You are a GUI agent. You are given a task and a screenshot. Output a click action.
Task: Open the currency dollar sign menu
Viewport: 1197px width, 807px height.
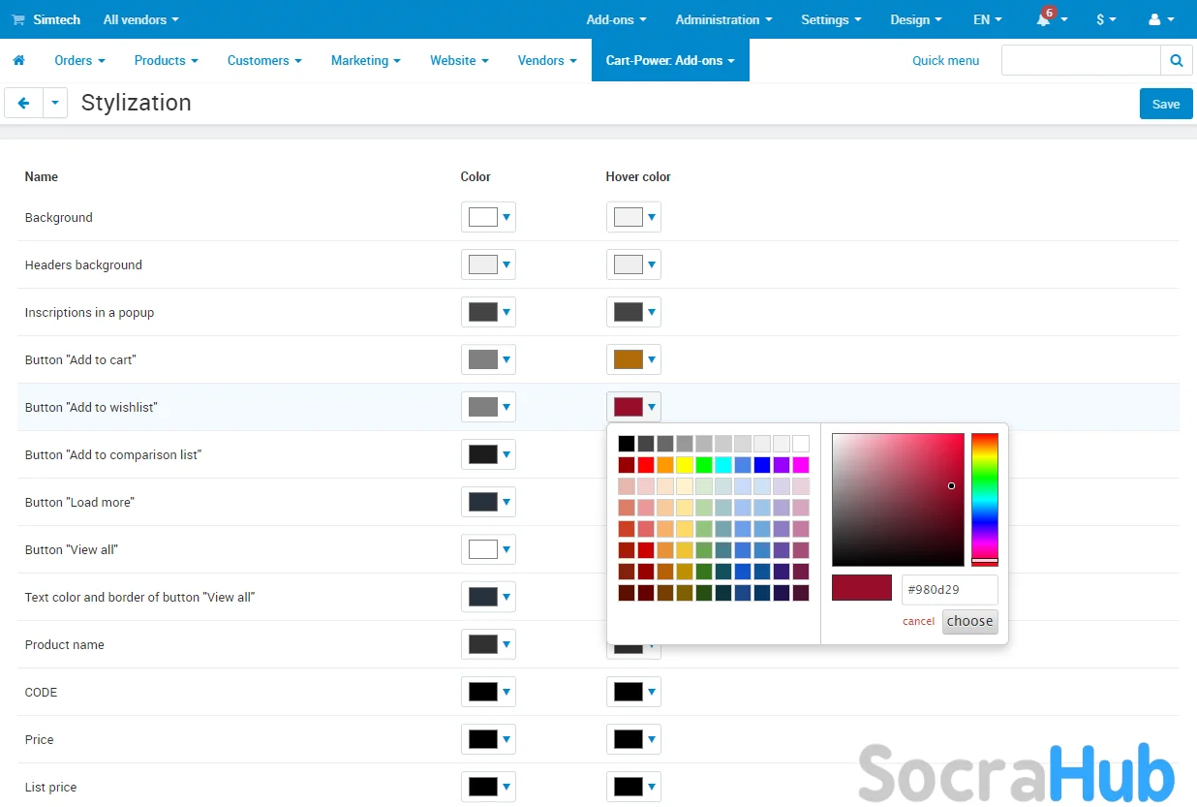pos(1106,19)
